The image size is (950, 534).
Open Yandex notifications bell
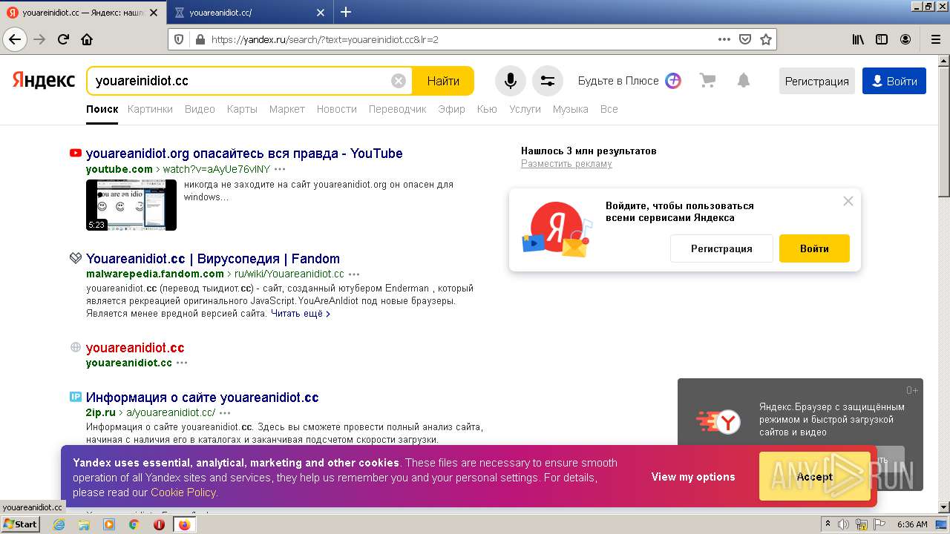[x=744, y=80]
